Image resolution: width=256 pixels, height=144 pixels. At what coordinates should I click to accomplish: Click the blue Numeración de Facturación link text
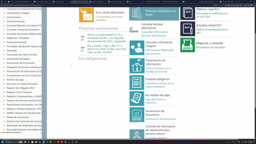pyautogui.click(x=160, y=119)
